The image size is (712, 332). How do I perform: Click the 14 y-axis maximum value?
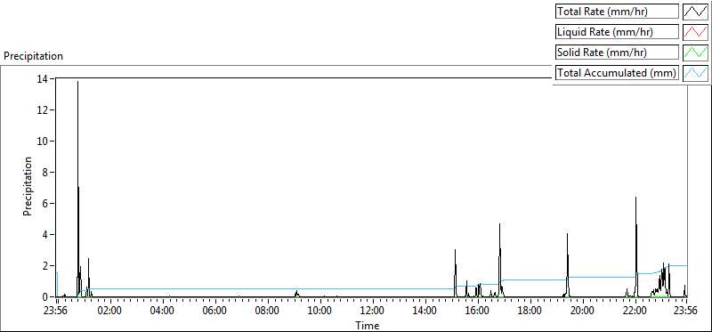click(43, 78)
